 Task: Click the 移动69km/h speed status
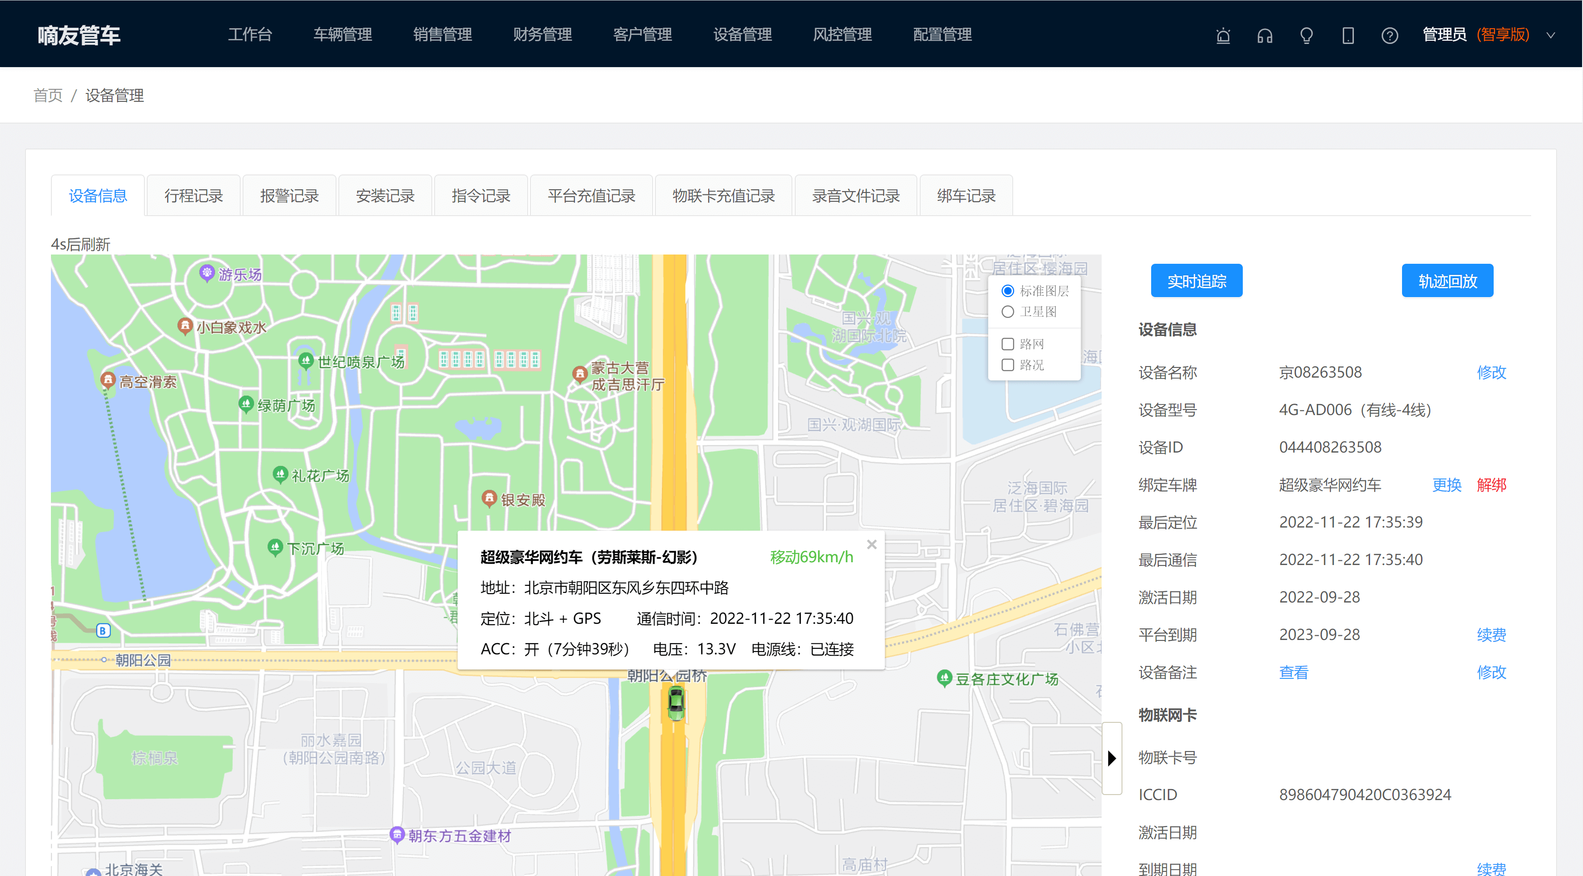point(811,557)
